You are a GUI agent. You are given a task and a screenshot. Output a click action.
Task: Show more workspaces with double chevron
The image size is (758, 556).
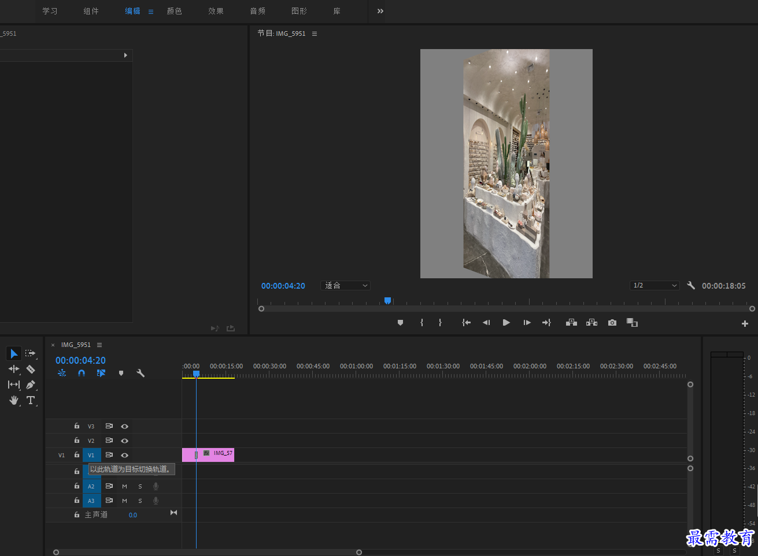(380, 11)
